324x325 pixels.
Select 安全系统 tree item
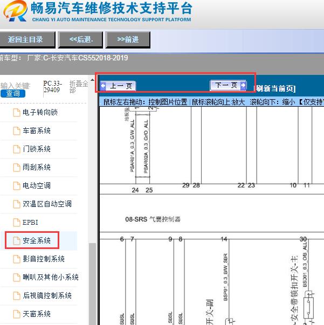pyautogui.click(x=37, y=240)
